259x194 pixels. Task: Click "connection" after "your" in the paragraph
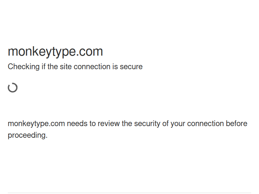pyautogui.click(x=205, y=124)
